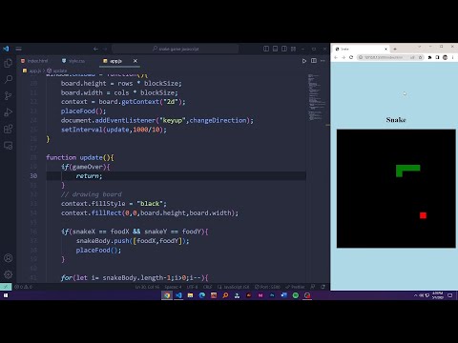Click the editor minimap

pos(316,97)
